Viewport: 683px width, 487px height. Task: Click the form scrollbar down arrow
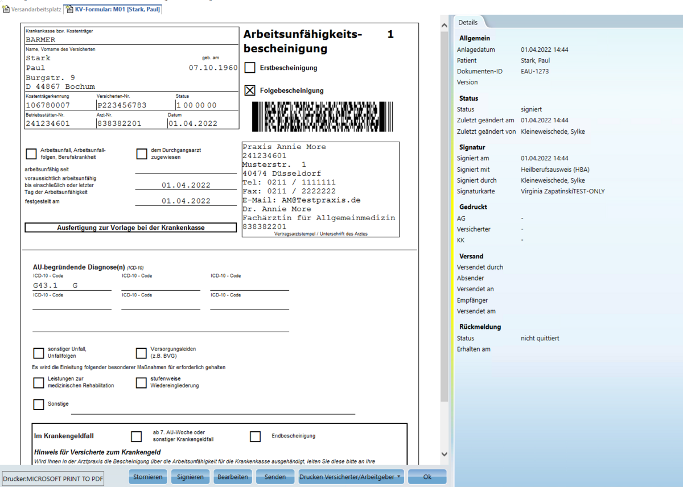tap(445, 454)
